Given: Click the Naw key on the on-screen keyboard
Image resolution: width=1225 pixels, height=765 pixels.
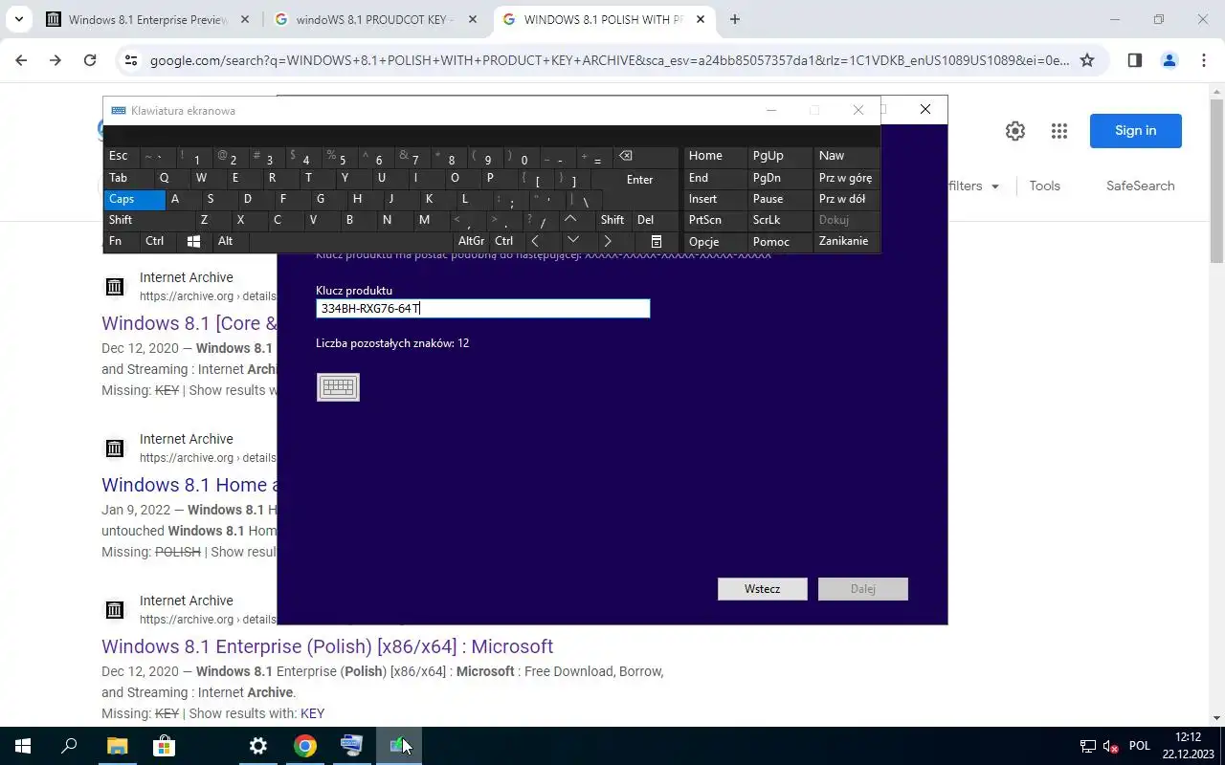Looking at the screenshot, I should pyautogui.click(x=846, y=156).
